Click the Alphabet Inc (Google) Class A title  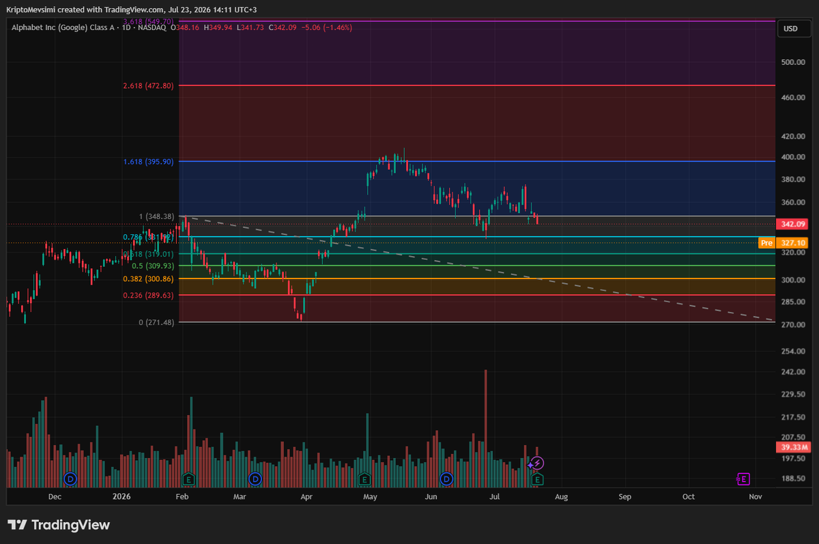(63, 27)
